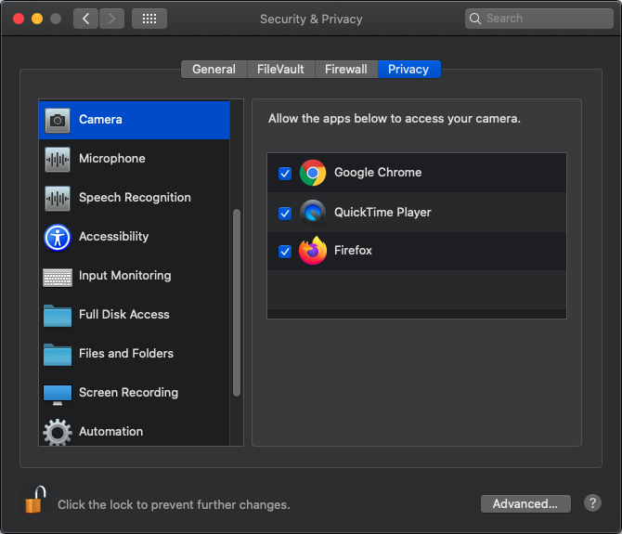Image resolution: width=622 pixels, height=534 pixels.
Task: Open the Microphone waveform icon
Action: pyautogui.click(x=58, y=159)
